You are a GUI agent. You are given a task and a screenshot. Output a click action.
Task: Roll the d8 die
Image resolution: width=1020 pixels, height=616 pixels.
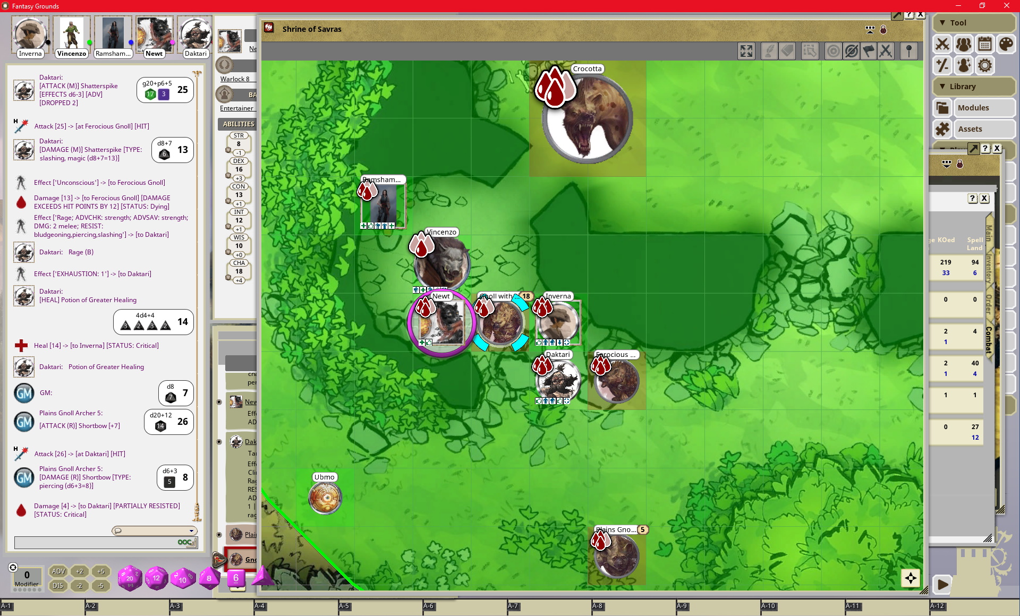pos(209,578)
